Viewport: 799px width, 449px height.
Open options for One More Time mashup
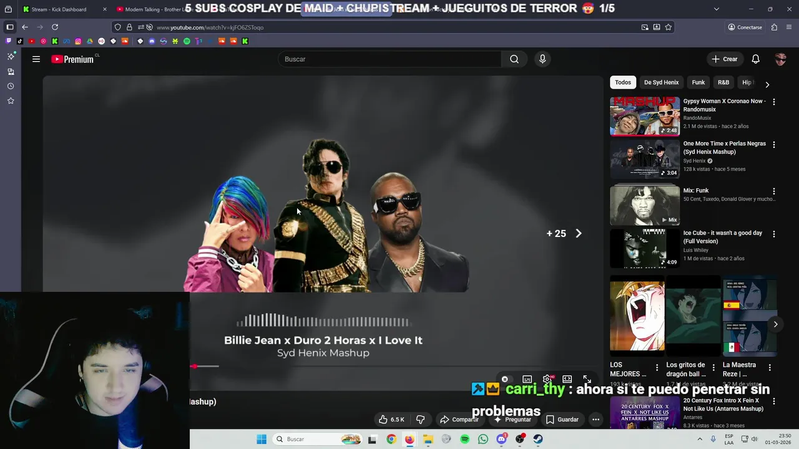(774, 145)
